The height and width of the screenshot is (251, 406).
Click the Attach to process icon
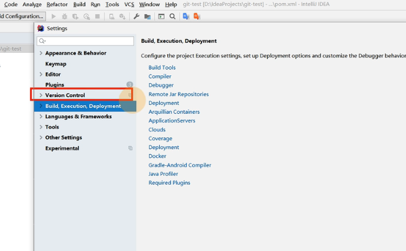[111, 17]
